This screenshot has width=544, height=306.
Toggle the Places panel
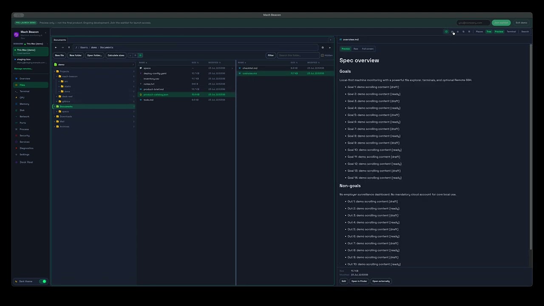(x=479, y=31)
